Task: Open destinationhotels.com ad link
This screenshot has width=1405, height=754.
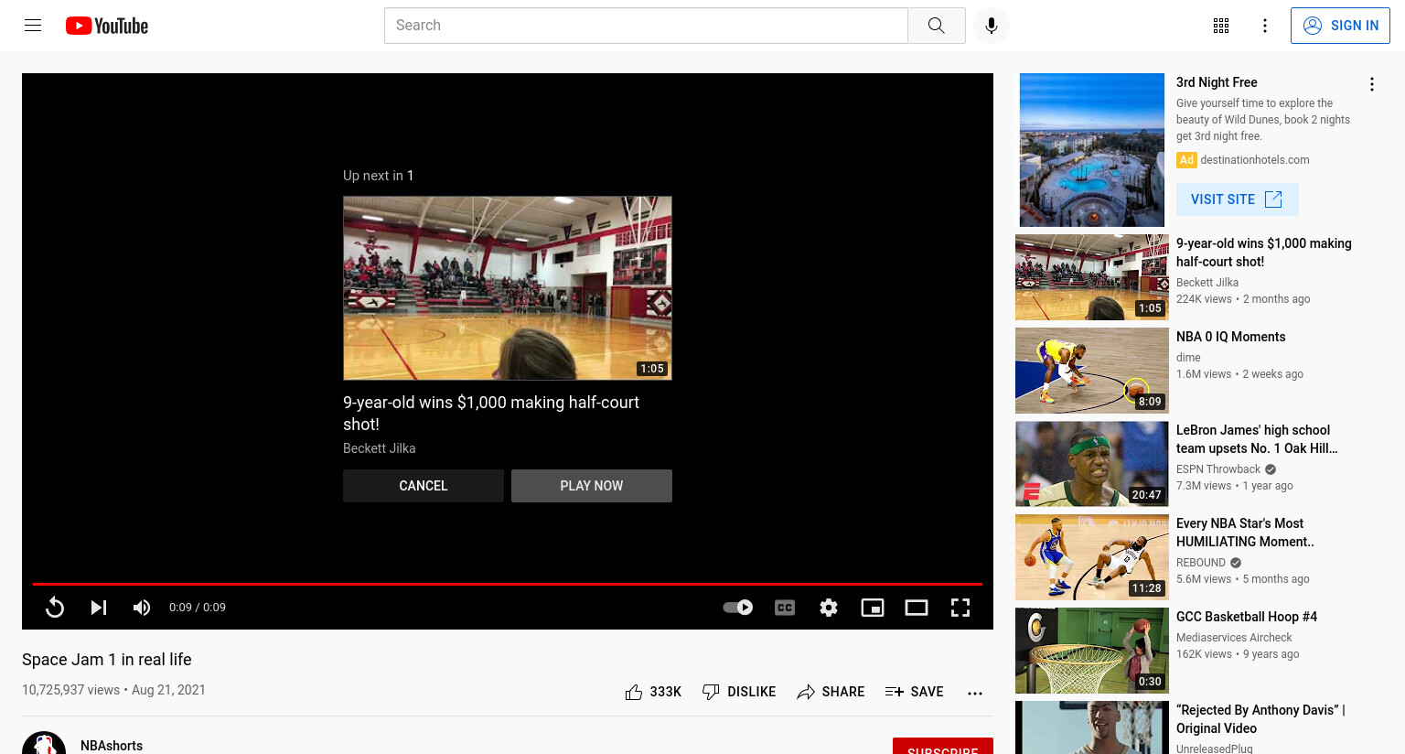Action: (1255, 159)
